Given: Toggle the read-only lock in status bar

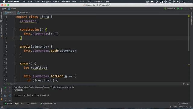Looking at the screenshot, I should 187,107.
